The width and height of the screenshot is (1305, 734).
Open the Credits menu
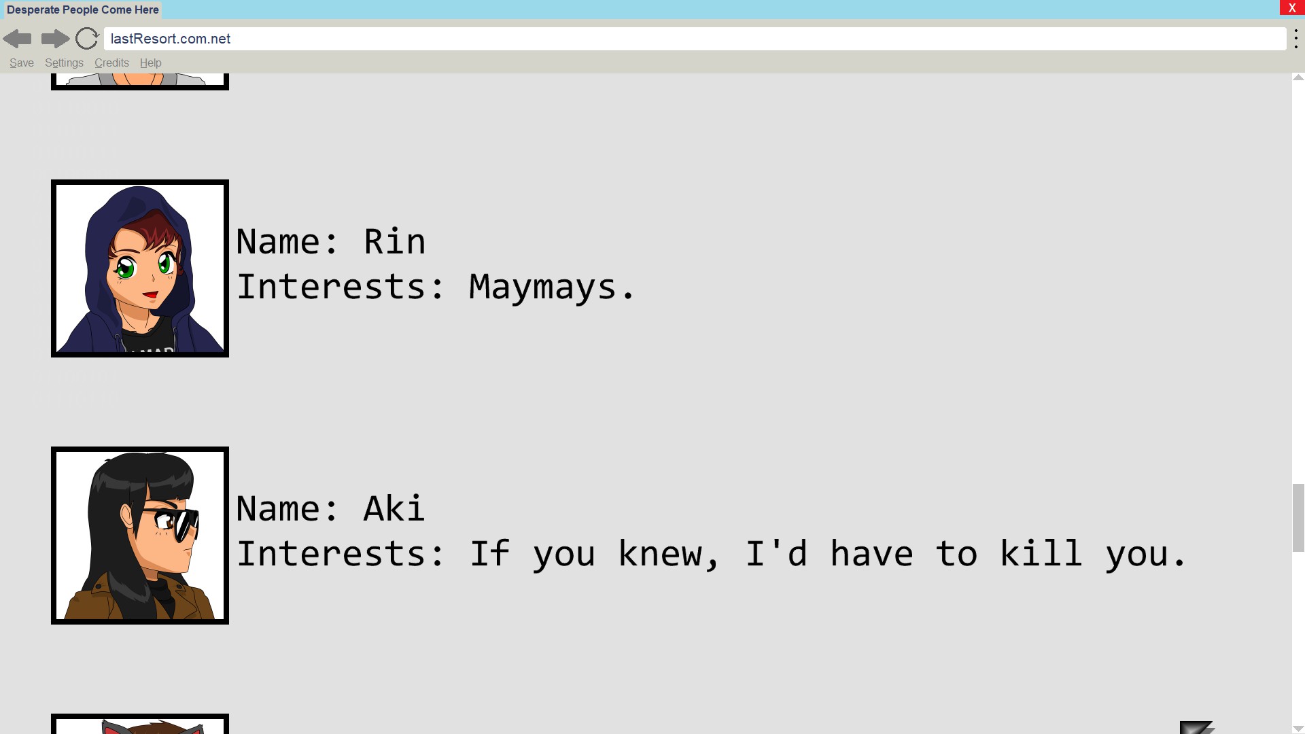tap(111, 63)
